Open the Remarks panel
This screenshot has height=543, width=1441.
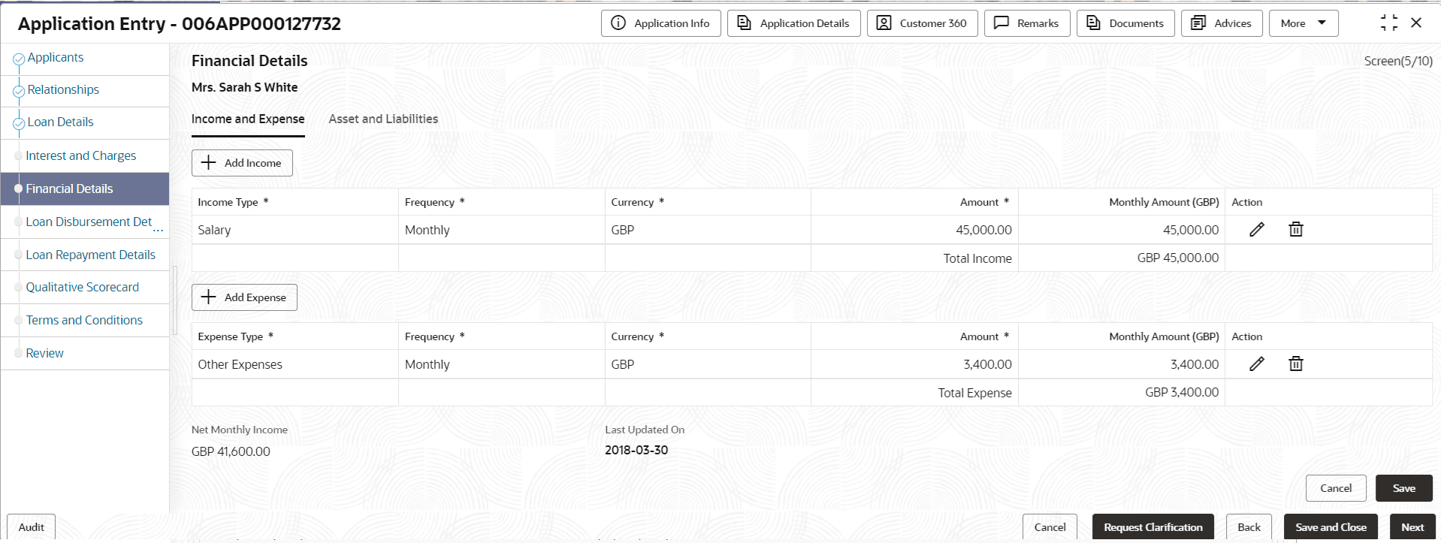1026,23
